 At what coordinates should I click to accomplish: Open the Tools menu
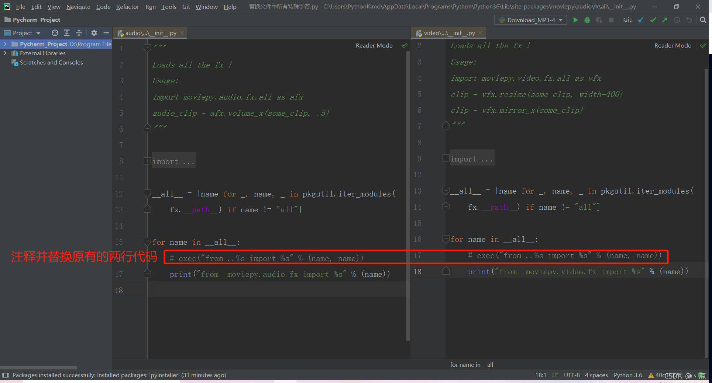169,7
